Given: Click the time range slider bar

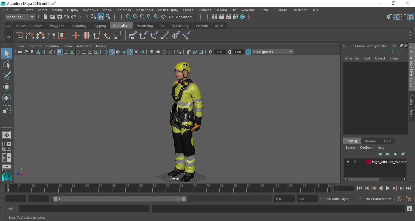Looking at the screenshot, I should [120, 199].
